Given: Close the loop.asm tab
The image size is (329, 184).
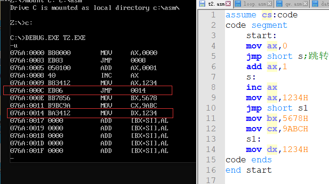Looking at the screenshot, I should (270, 4).
